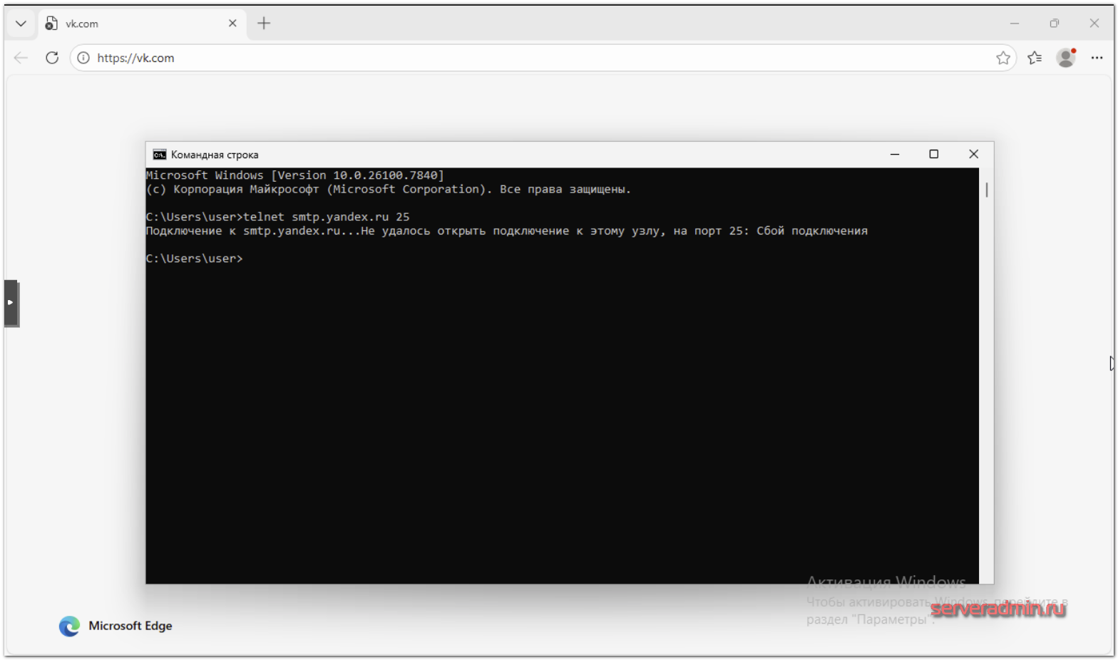Reload the page with refresh icon
This screenshot has width=1118, height=660.
(x=52, y=58)
